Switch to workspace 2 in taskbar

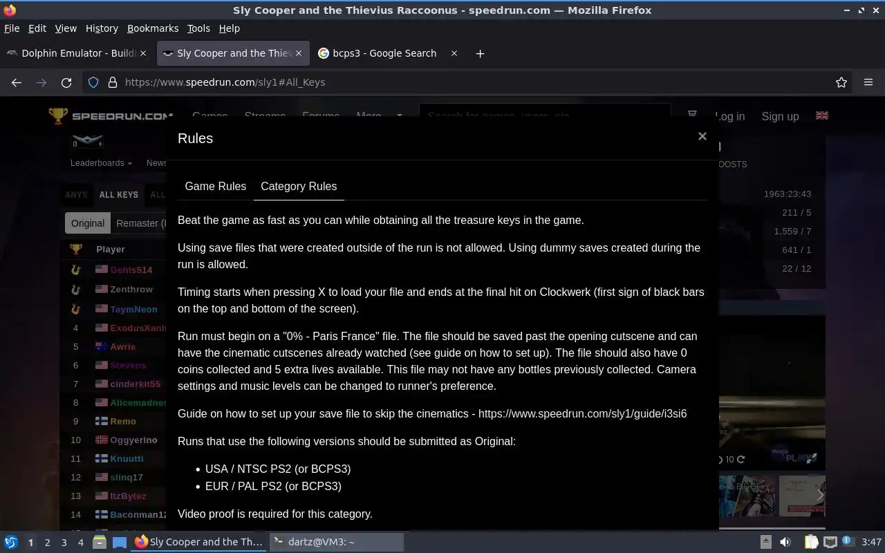(47, 543)
